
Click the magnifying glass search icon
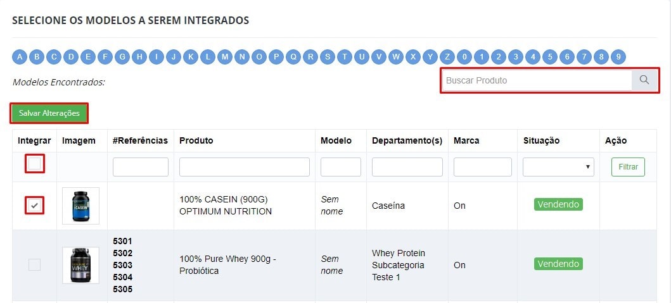coord(644,80)
